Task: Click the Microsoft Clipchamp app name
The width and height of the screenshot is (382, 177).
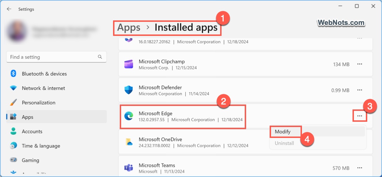Action: pyautogui.click(x=162, y=62)
